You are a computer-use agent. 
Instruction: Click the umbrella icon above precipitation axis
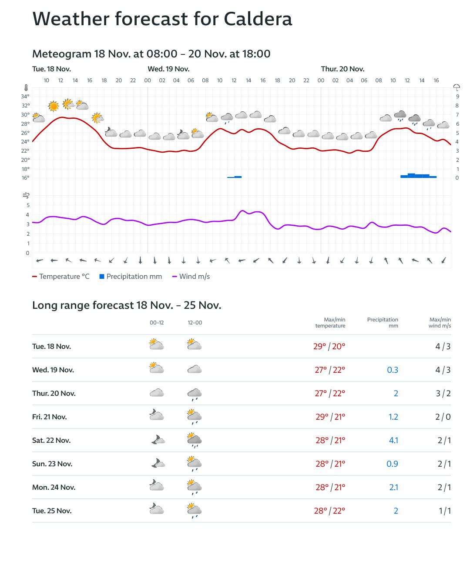(457, 88)
